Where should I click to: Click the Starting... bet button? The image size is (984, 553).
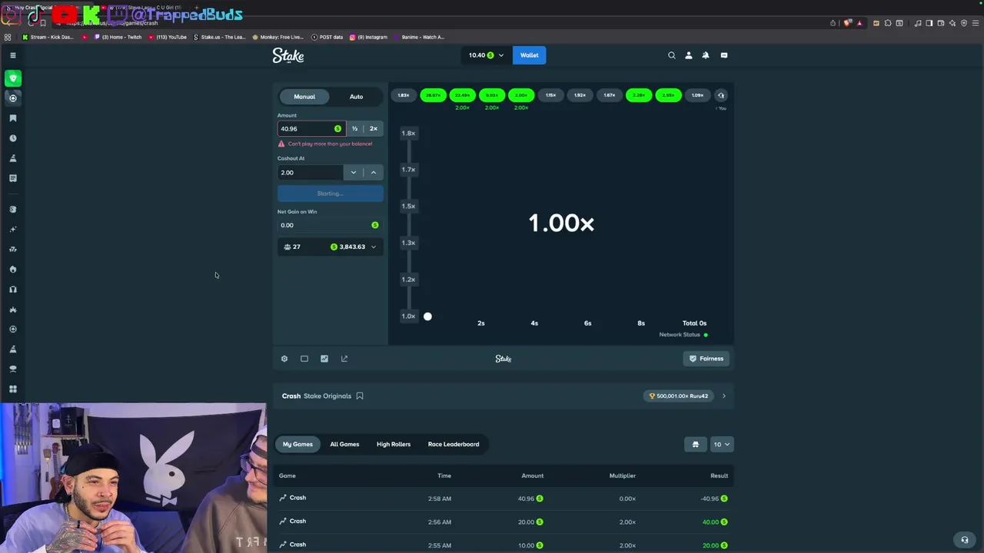tap(331, 194)
